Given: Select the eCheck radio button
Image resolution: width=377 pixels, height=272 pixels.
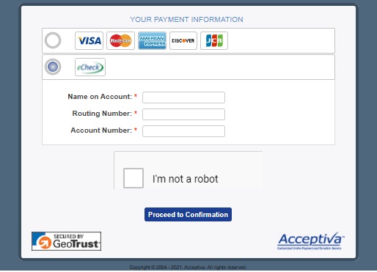Looking at the screenshot, I should (x=53, y=67).
